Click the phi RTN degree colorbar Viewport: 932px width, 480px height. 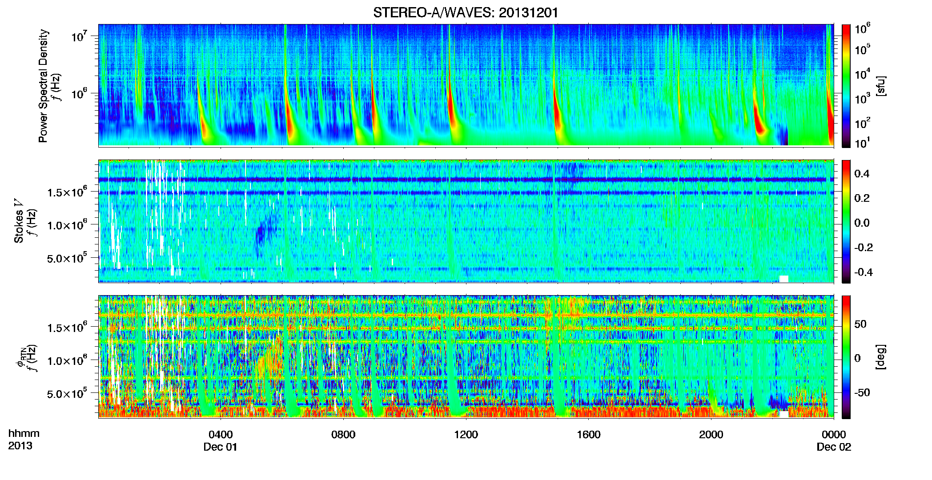point(846,357)
